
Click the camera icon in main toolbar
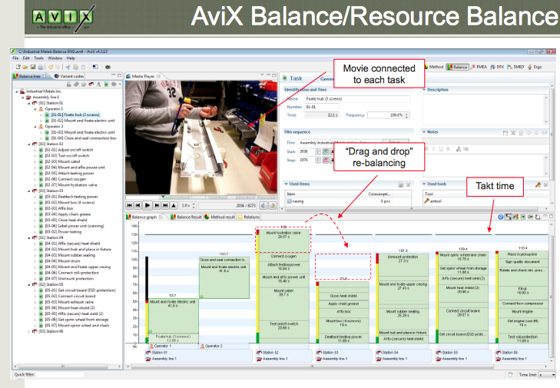pos(108,67)
